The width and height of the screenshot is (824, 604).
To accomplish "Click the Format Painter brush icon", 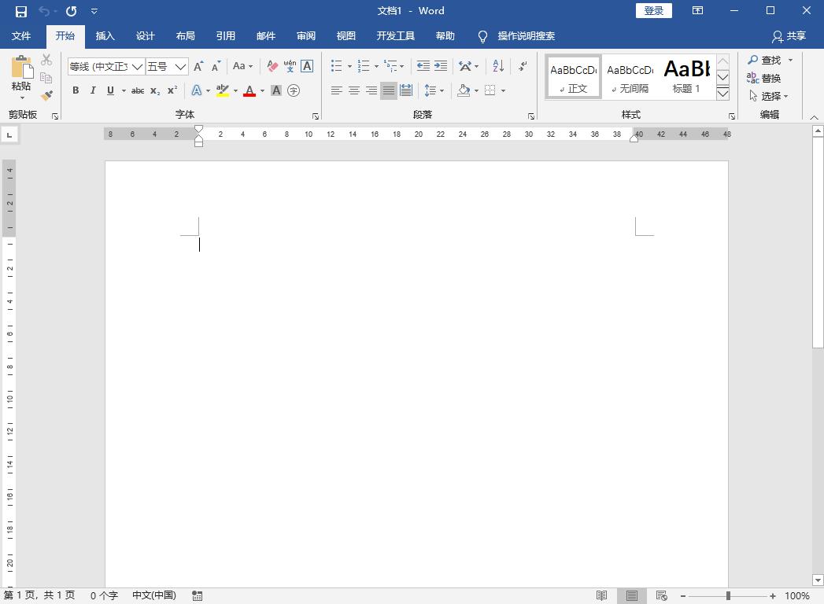I will point(46,95).
